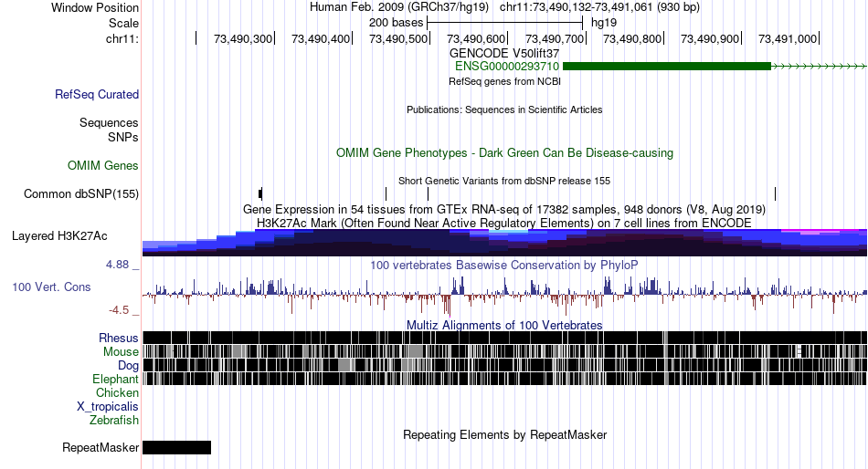
Task: Click the green ENSG00000293710 exon block
Action: click(x=666, y=67)
